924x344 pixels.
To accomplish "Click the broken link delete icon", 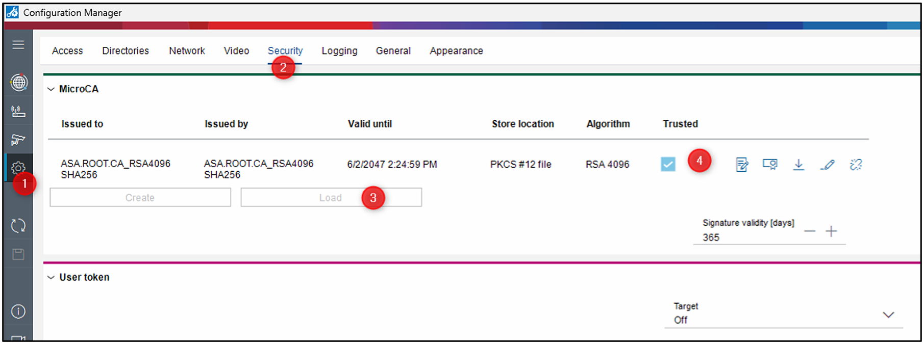I will (856, 165).
